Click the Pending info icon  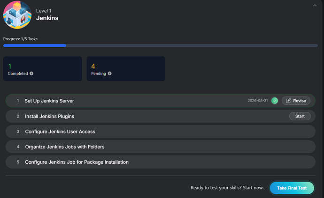(x=110, y=73)
